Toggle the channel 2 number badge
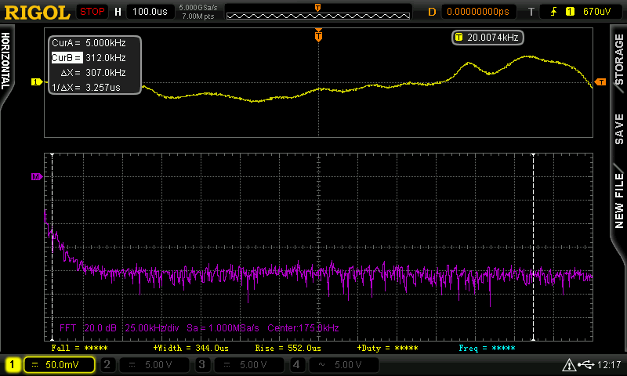The width and height of the screenshot is (627, 376). (107, 364)
